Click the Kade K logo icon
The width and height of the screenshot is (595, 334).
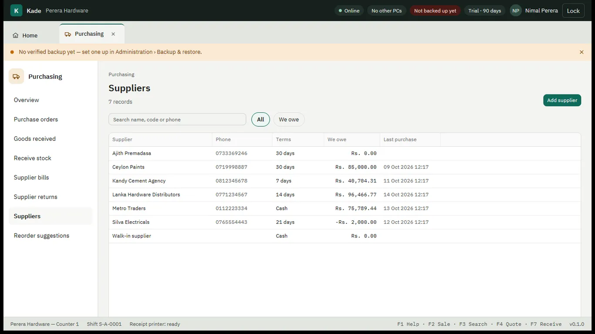pyautogui.click(x=16, y=10)
